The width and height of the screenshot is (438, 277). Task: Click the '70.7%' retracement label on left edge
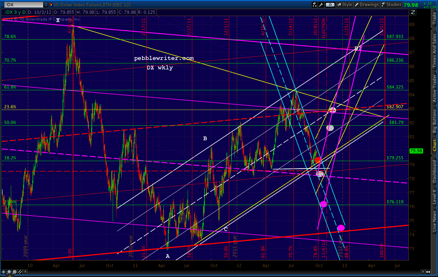point(10,60)
